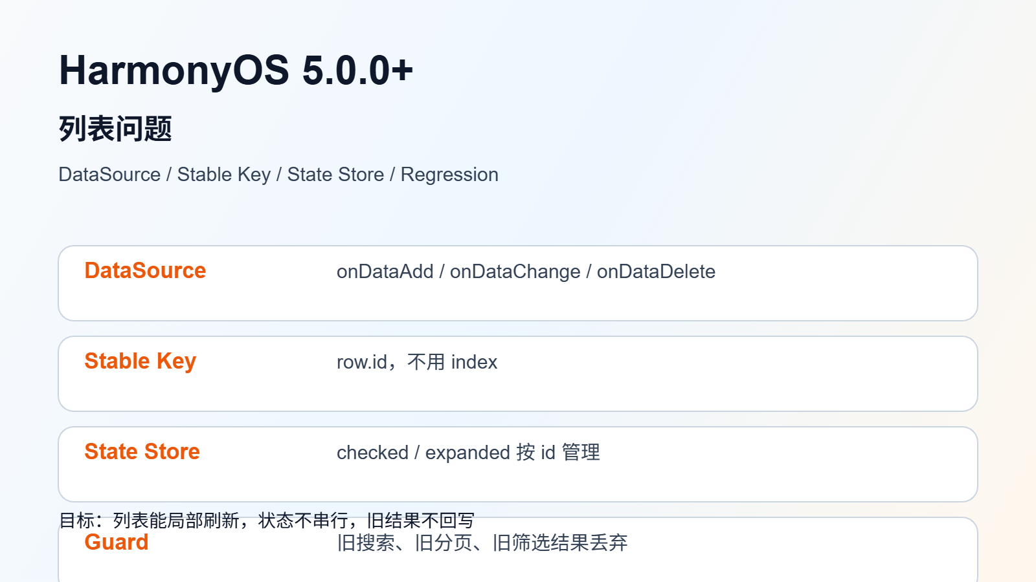Select the 列表问题 subtitle heading
The image size is (1036, 582).
(115, 129)
